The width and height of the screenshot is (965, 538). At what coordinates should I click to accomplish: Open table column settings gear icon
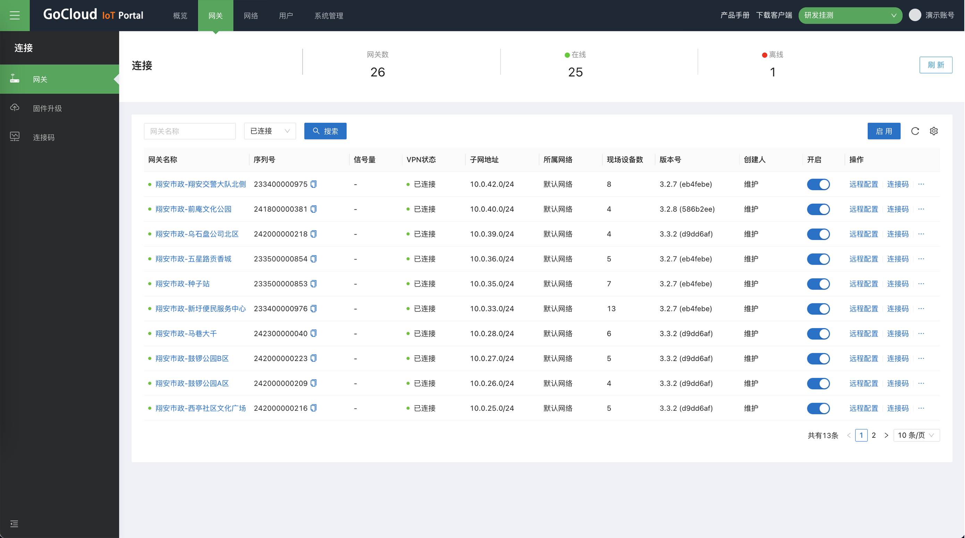click(x=933, y=131)
